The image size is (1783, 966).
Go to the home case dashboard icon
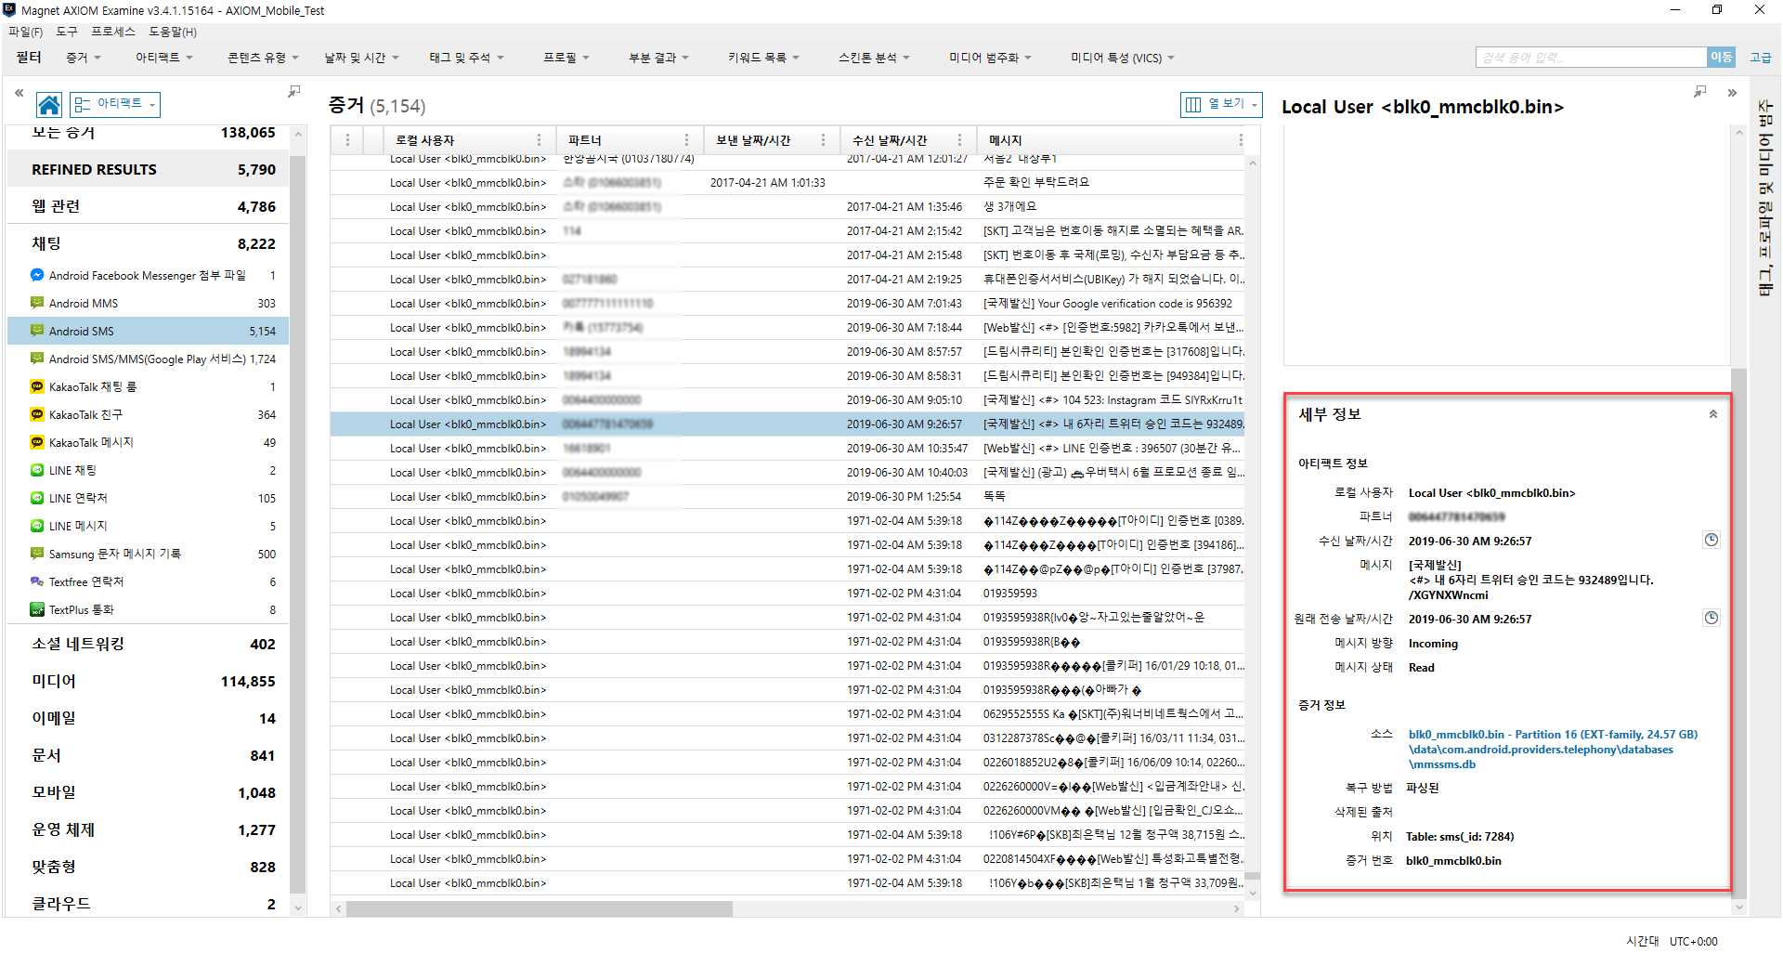click(x=49, y=105)
